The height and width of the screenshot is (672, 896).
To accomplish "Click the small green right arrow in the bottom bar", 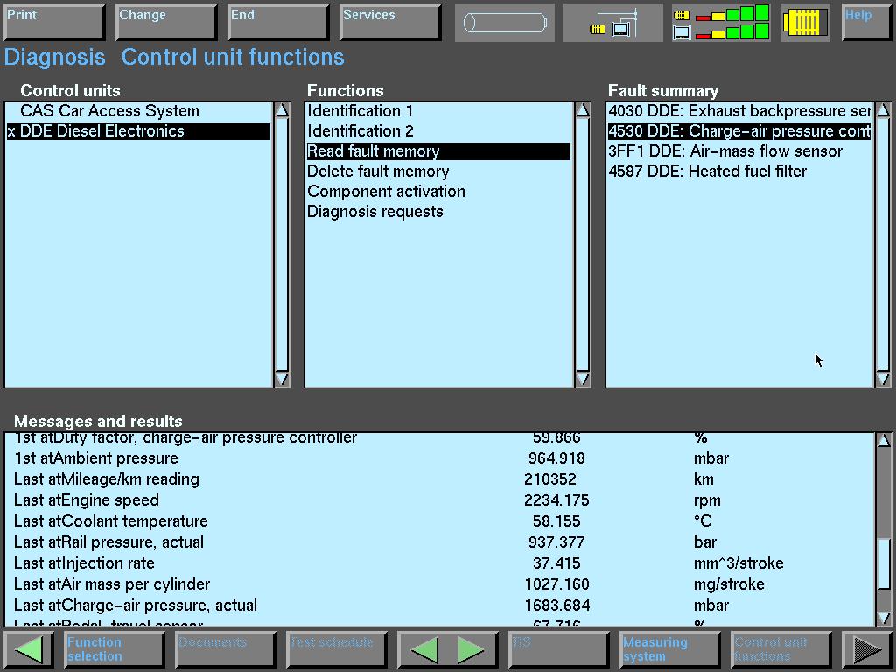I will [x=471, y=650].
